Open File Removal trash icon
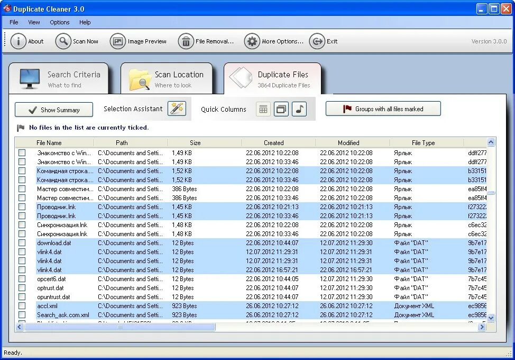The width and height of the screenshot is (515, 360). pyautogui.click(x=186, y=41)
